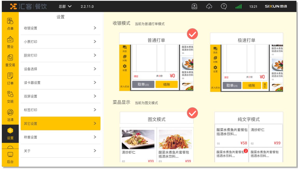Viewport: 298px width, 169px height.
Task: Open the 小票打印 settings item
Action: [60, 42]
